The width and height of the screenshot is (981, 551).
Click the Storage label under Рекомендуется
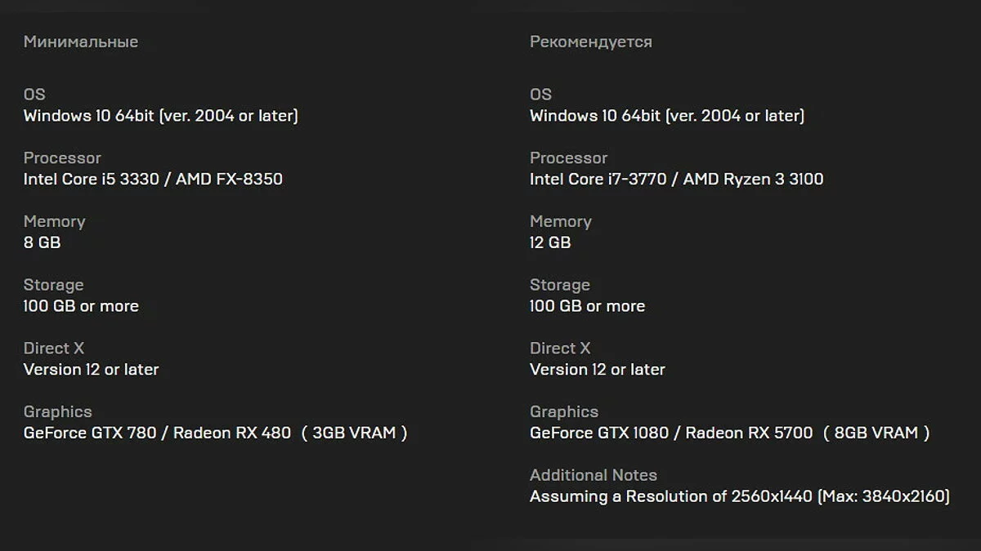tap(559, 285)
